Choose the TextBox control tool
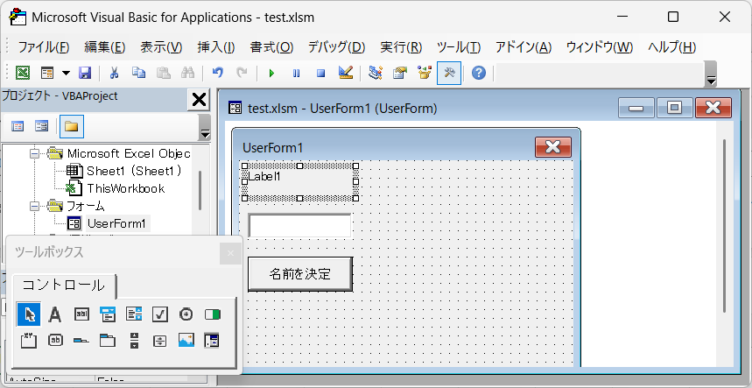Image resolution: width=752 pixels, height=388 pixels. pyautogui.click(x=81, y=314)
